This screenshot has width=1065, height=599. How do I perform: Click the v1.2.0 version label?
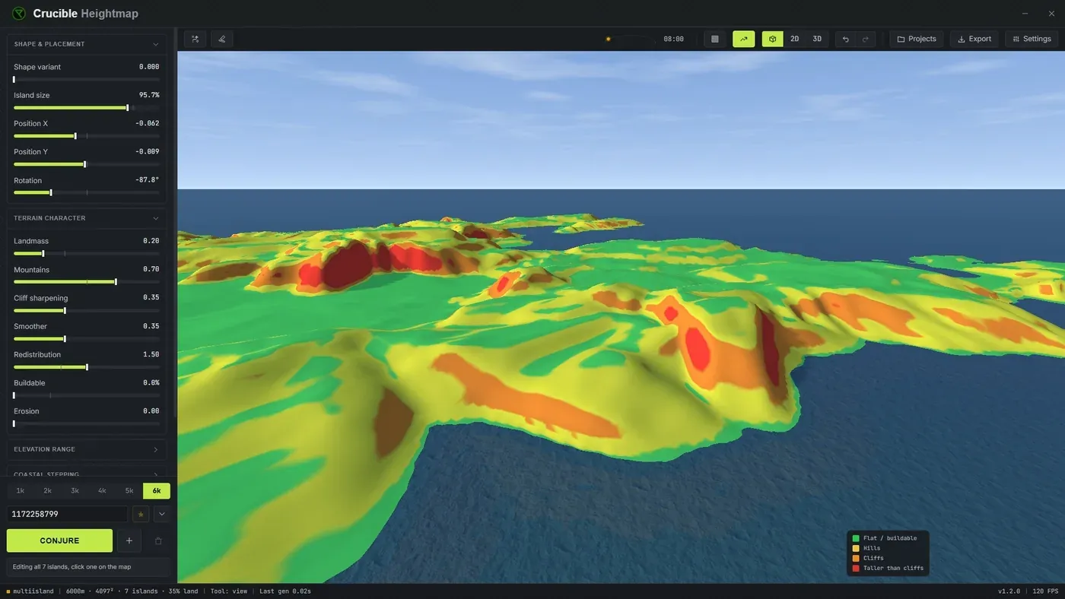click(1009, 591)
